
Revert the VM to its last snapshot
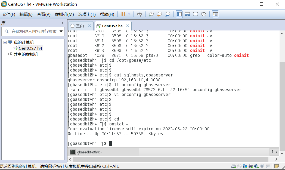coord(159,14)
